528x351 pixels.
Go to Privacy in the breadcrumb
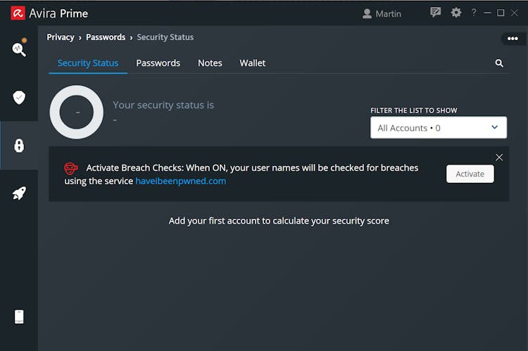click(x=61, y=37)
